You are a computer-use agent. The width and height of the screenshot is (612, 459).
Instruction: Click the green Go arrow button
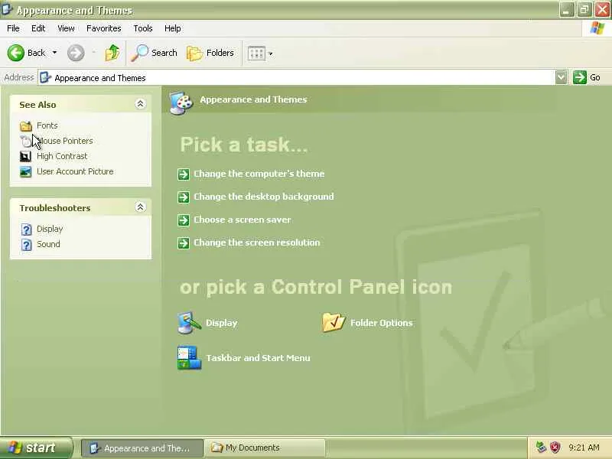point(580,77)
